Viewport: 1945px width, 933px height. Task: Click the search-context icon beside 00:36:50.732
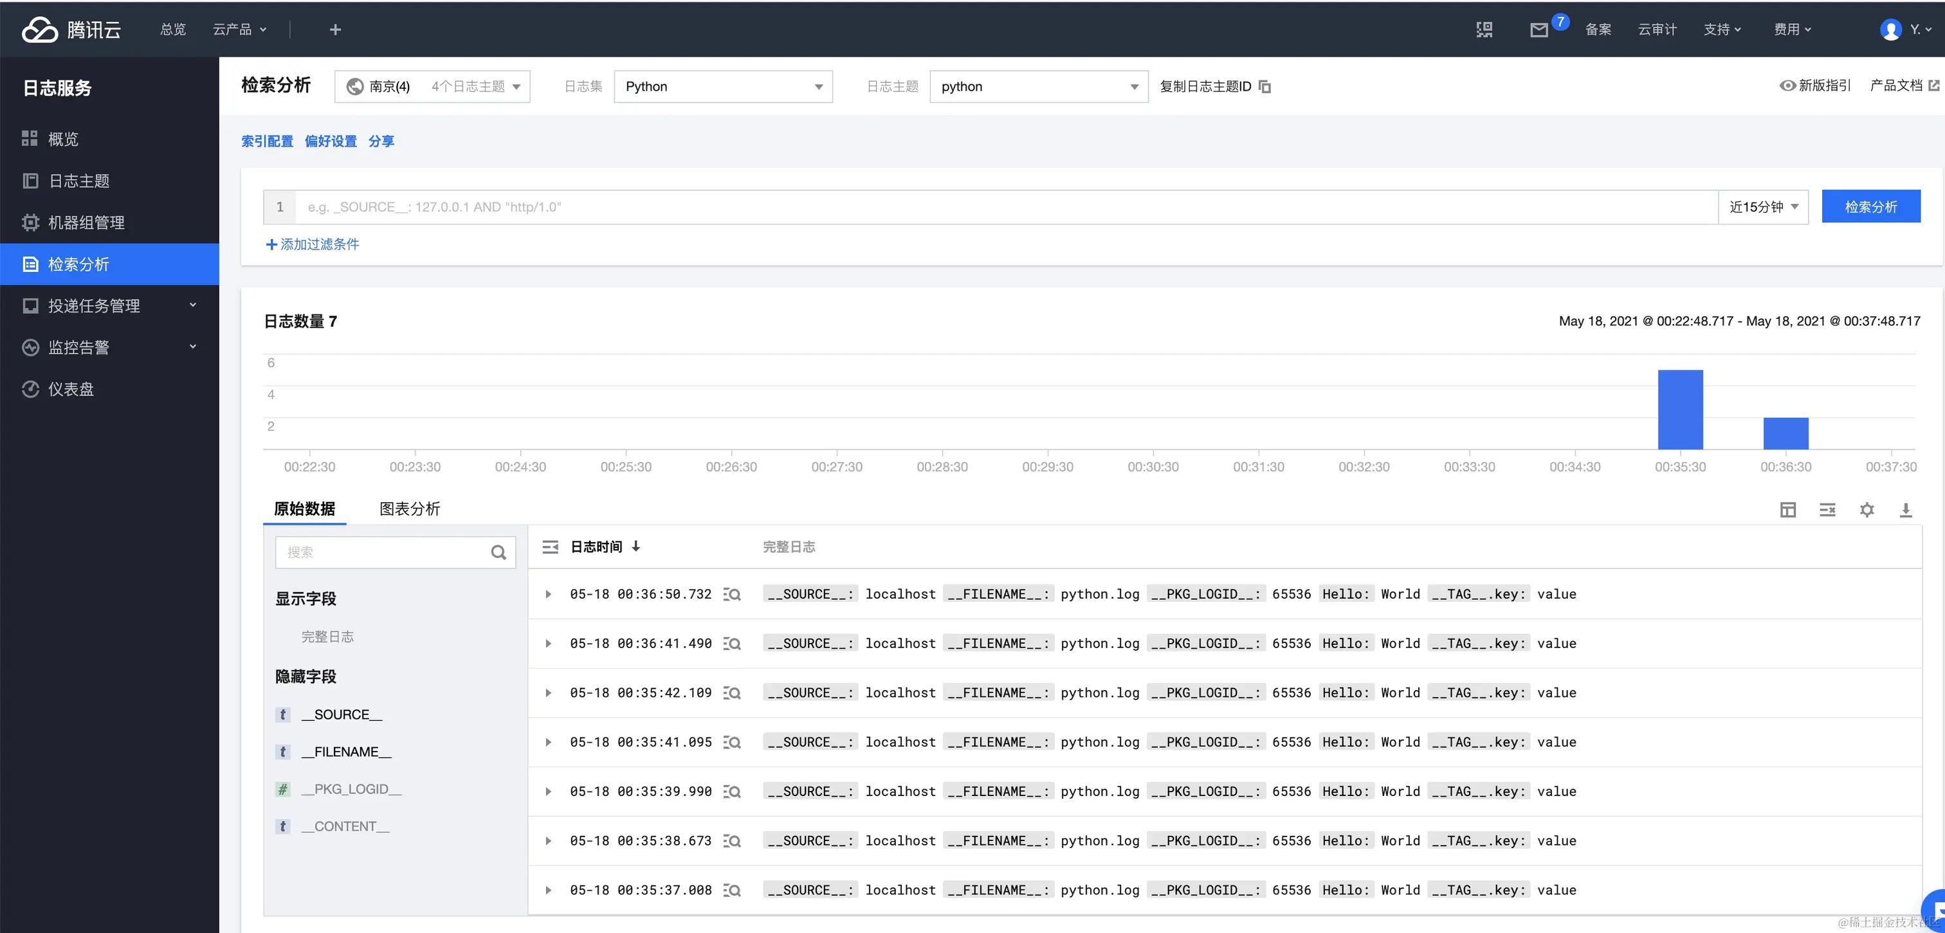coord(732,595)
